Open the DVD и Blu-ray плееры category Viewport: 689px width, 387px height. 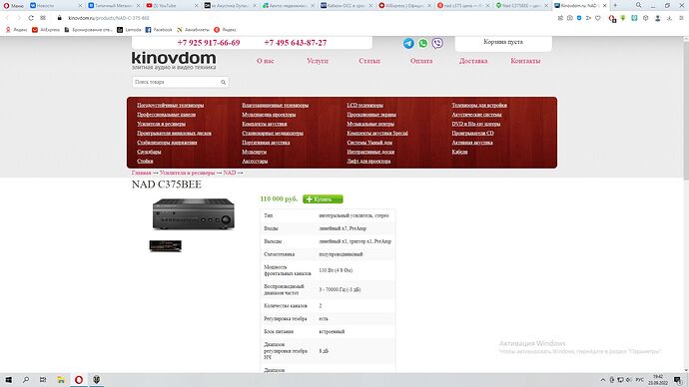(476, 124)
